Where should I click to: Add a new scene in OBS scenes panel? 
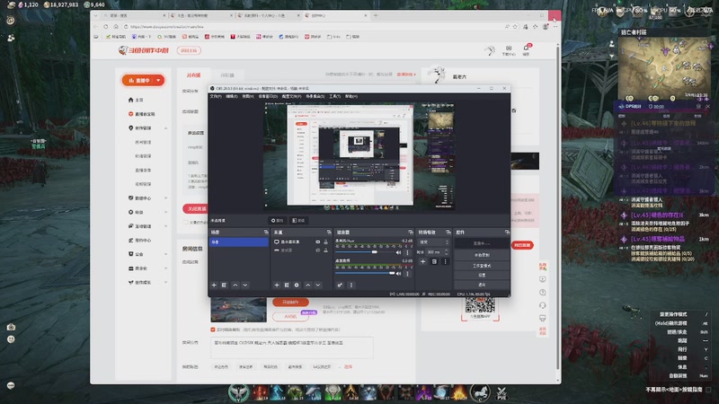(x=214, y=285)
